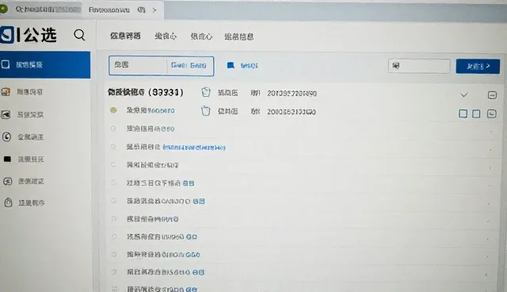Open the highlighted blue sidebar item
507x292 pixels.
click(x=45, y=65)
